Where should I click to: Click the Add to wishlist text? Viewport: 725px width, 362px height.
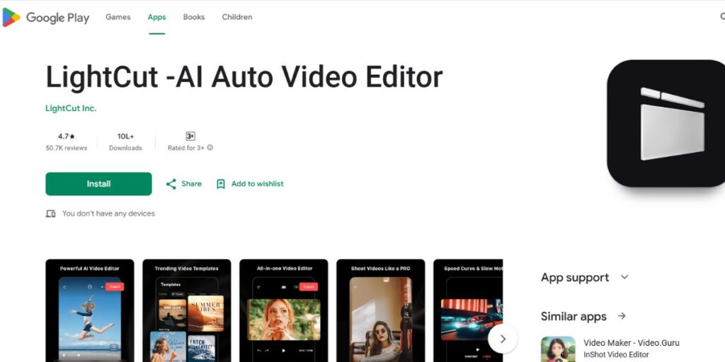coord(258,184)
